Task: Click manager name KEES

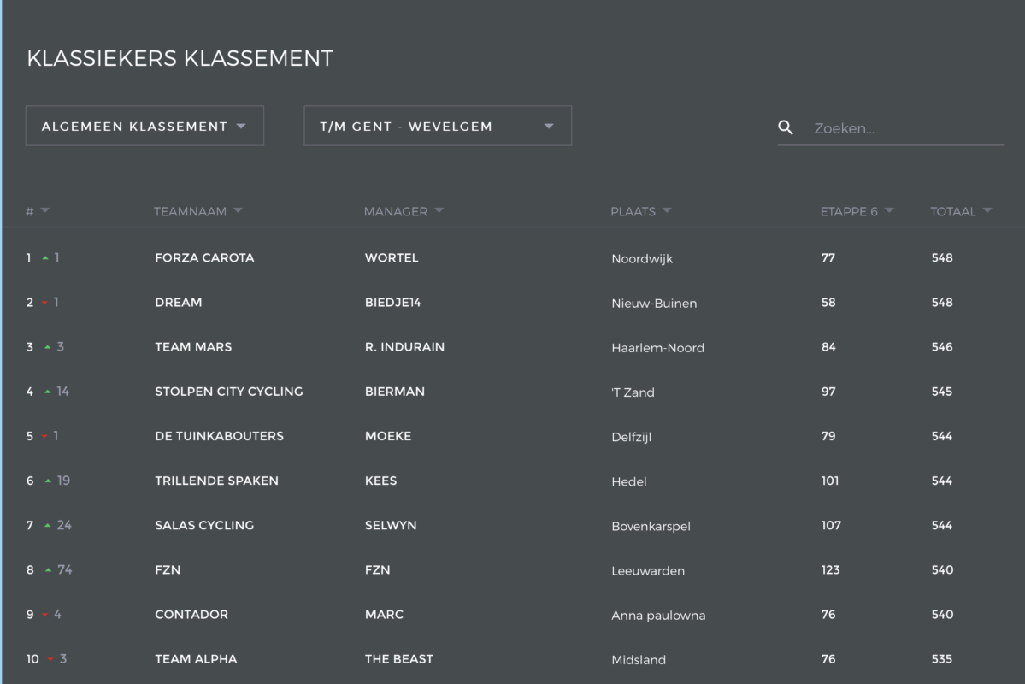Action: click(x=381, y=480)
